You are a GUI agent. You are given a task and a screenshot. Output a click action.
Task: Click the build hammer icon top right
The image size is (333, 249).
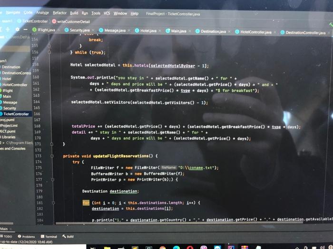[x=331, y=25]
